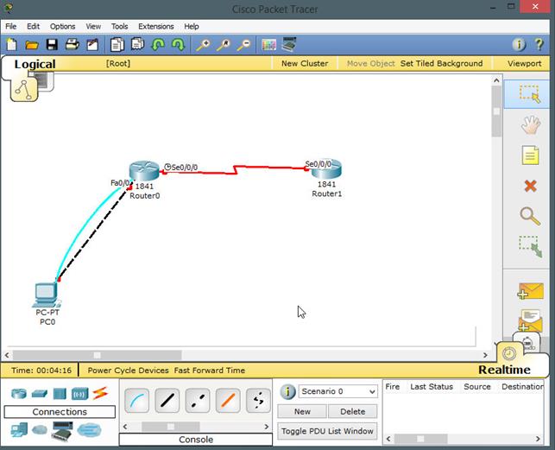Viewport: 555px width, 450px height.
Task: Select End Devices category
Action: (19, 430)
